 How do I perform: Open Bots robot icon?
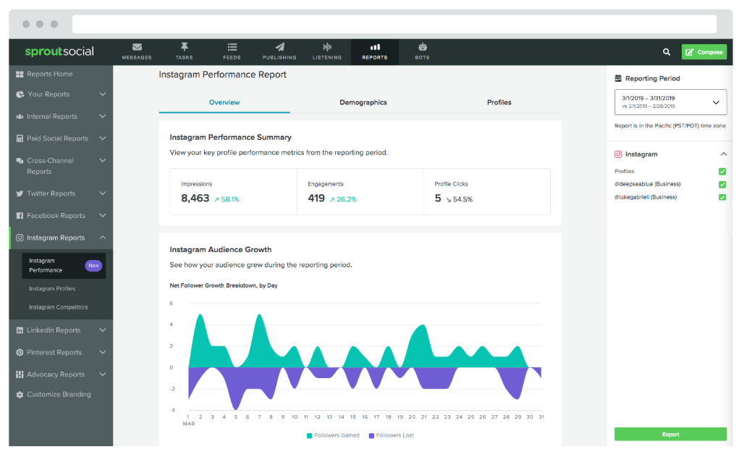pyautogui.click(x=422, y=46)
